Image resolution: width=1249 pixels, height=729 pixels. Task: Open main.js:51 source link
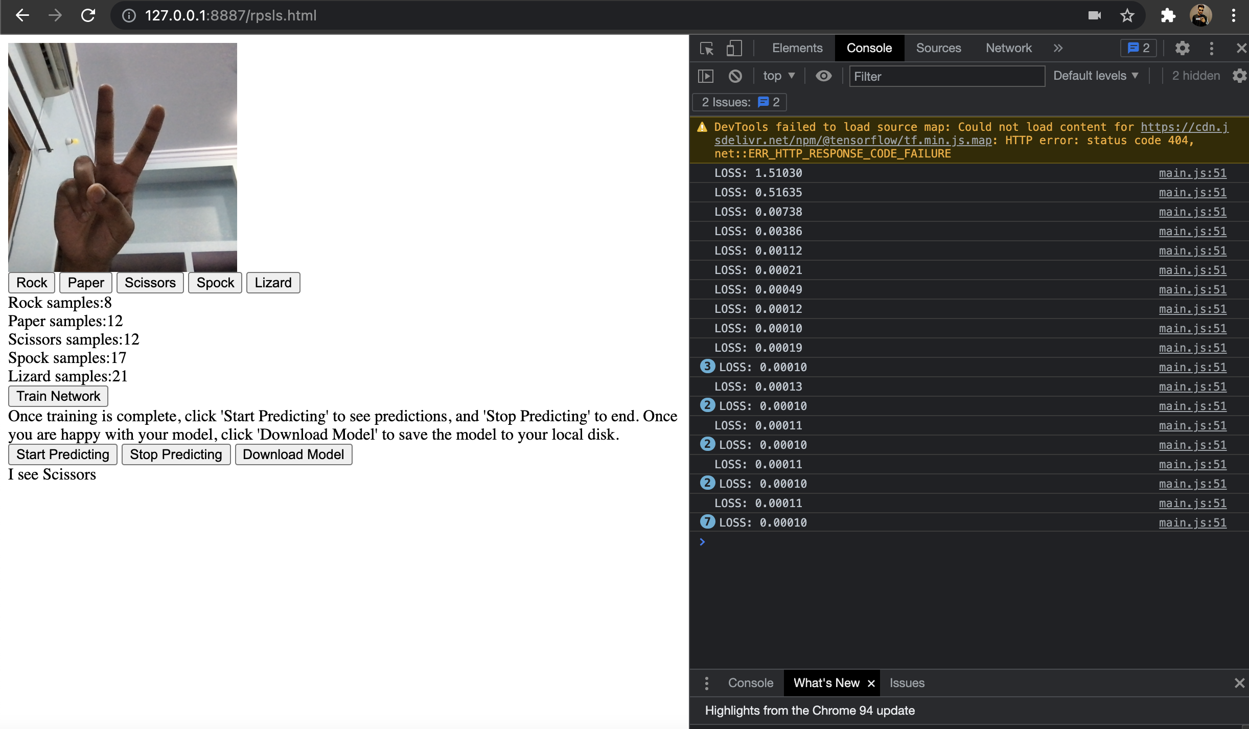[1192, 173]
